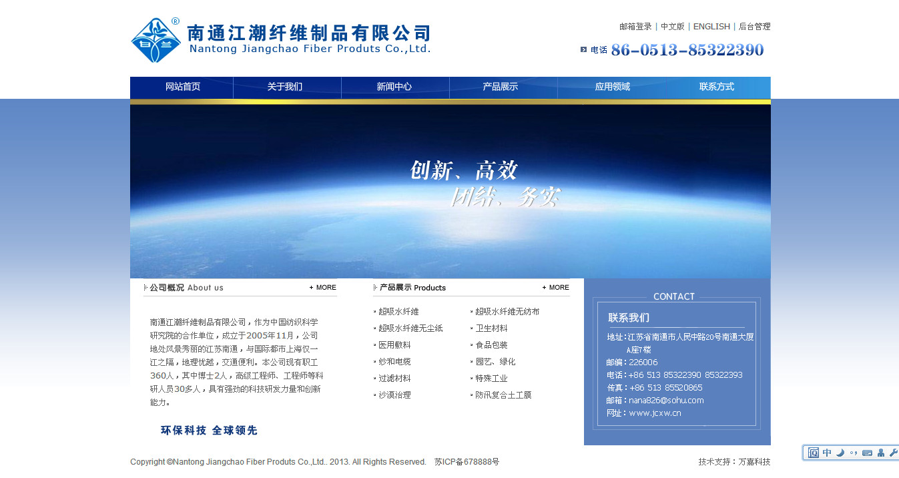Expand MORE next to About us
The width and height of the screenshot is (899, 478).
point(323,288)
